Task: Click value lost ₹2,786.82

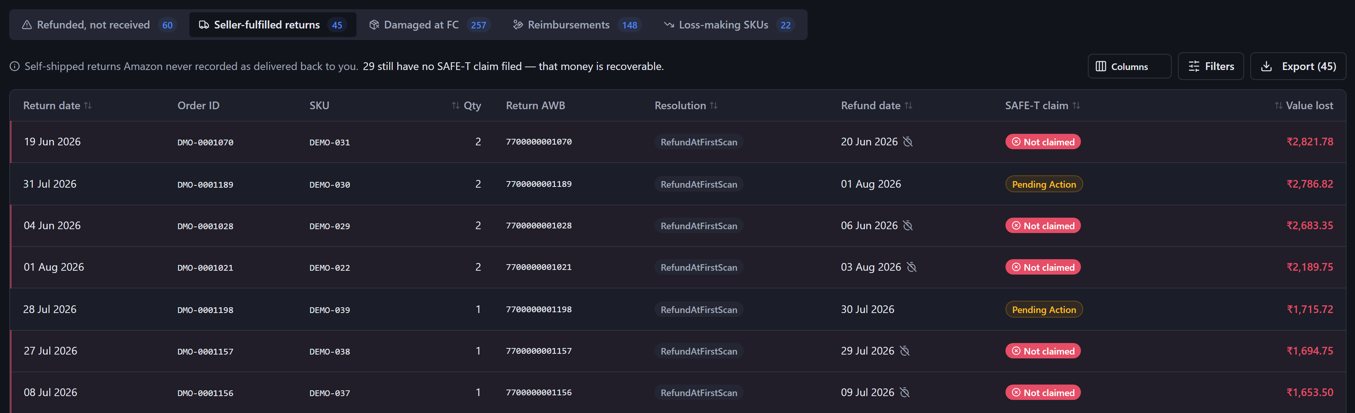Action: click(x=1310, y=184)
